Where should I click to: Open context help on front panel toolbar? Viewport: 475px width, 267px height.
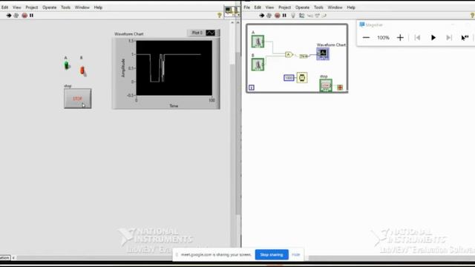coord(220,15)
